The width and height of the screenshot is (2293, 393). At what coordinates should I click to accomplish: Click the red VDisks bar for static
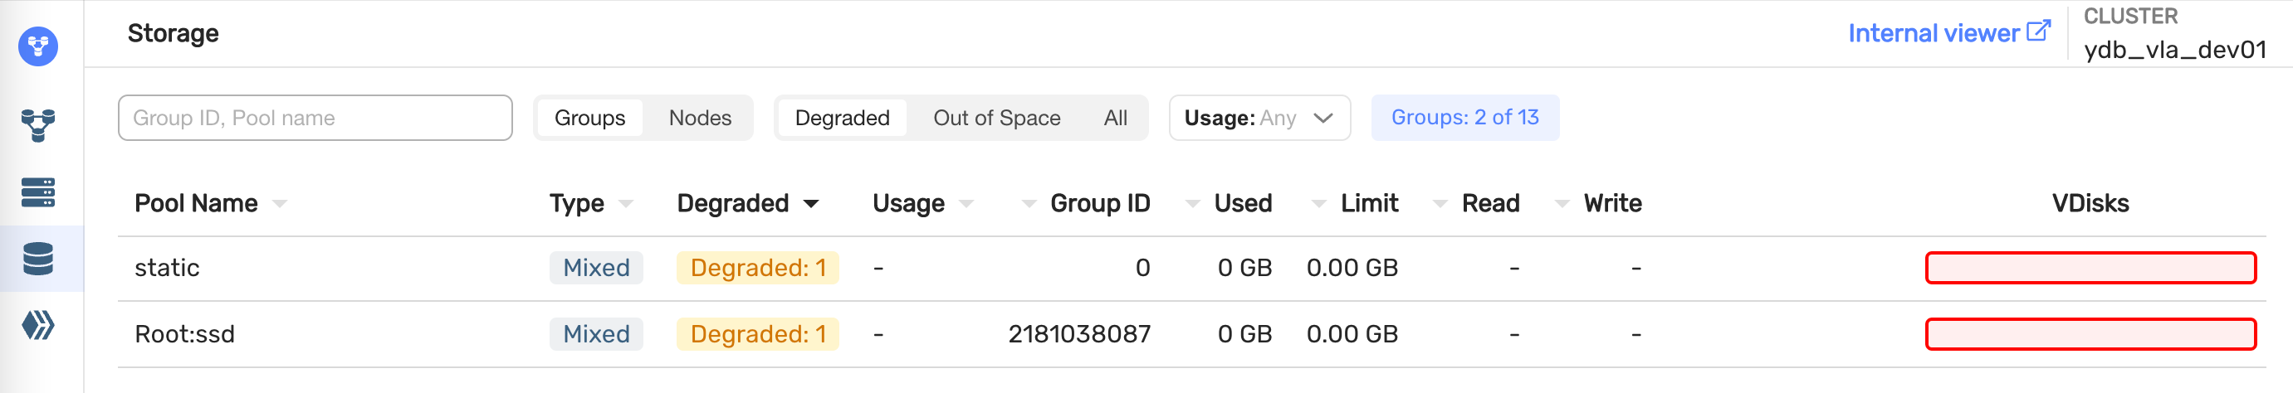point(2089,268)
